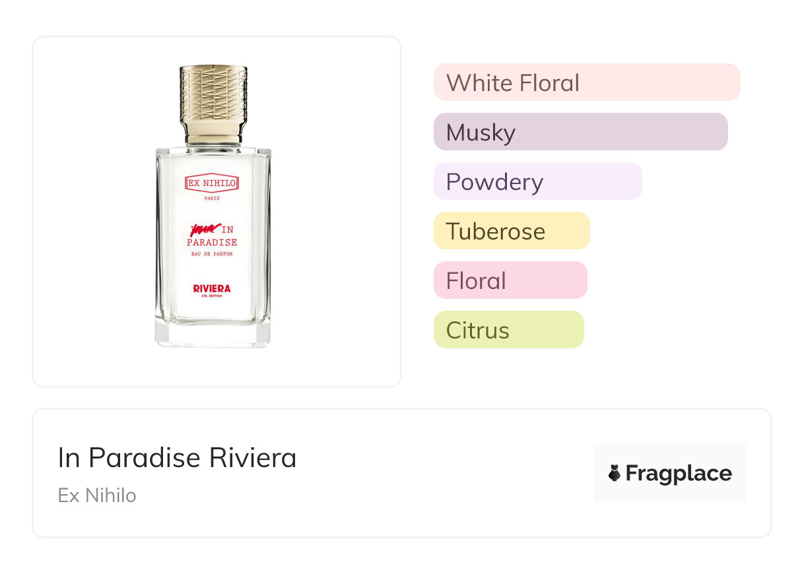Viewport: 804px width, 570px height.
Task: Click the Fragplace logo icon
Action: 614,474
